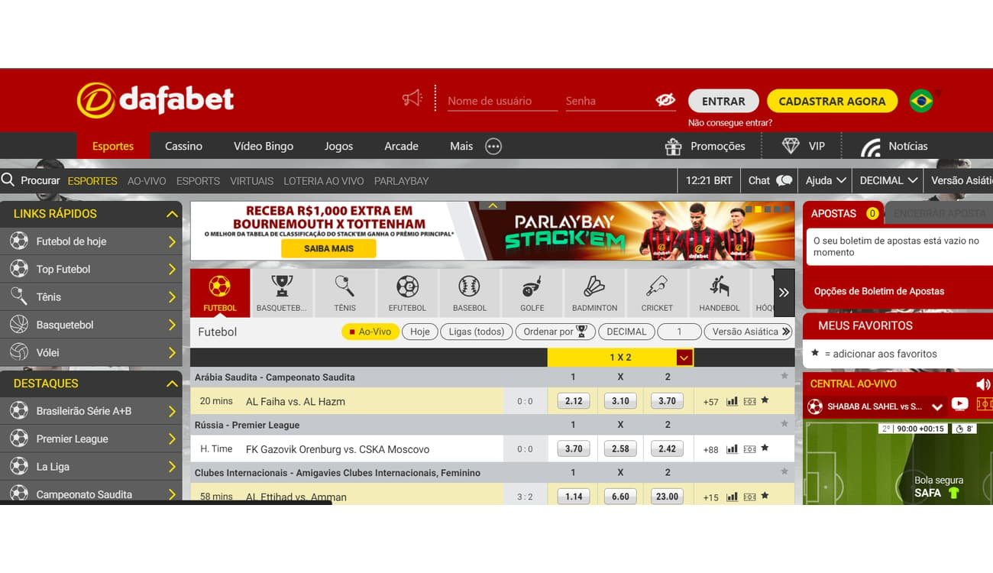Open +57 more markets for AL Faiha

point(710,401)
